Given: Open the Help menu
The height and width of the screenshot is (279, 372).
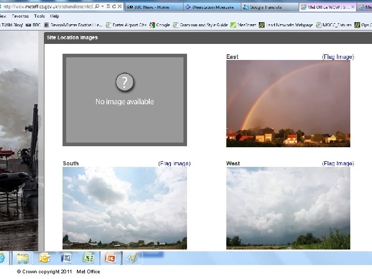Looking at the screenshot, I should pos(55,16).
